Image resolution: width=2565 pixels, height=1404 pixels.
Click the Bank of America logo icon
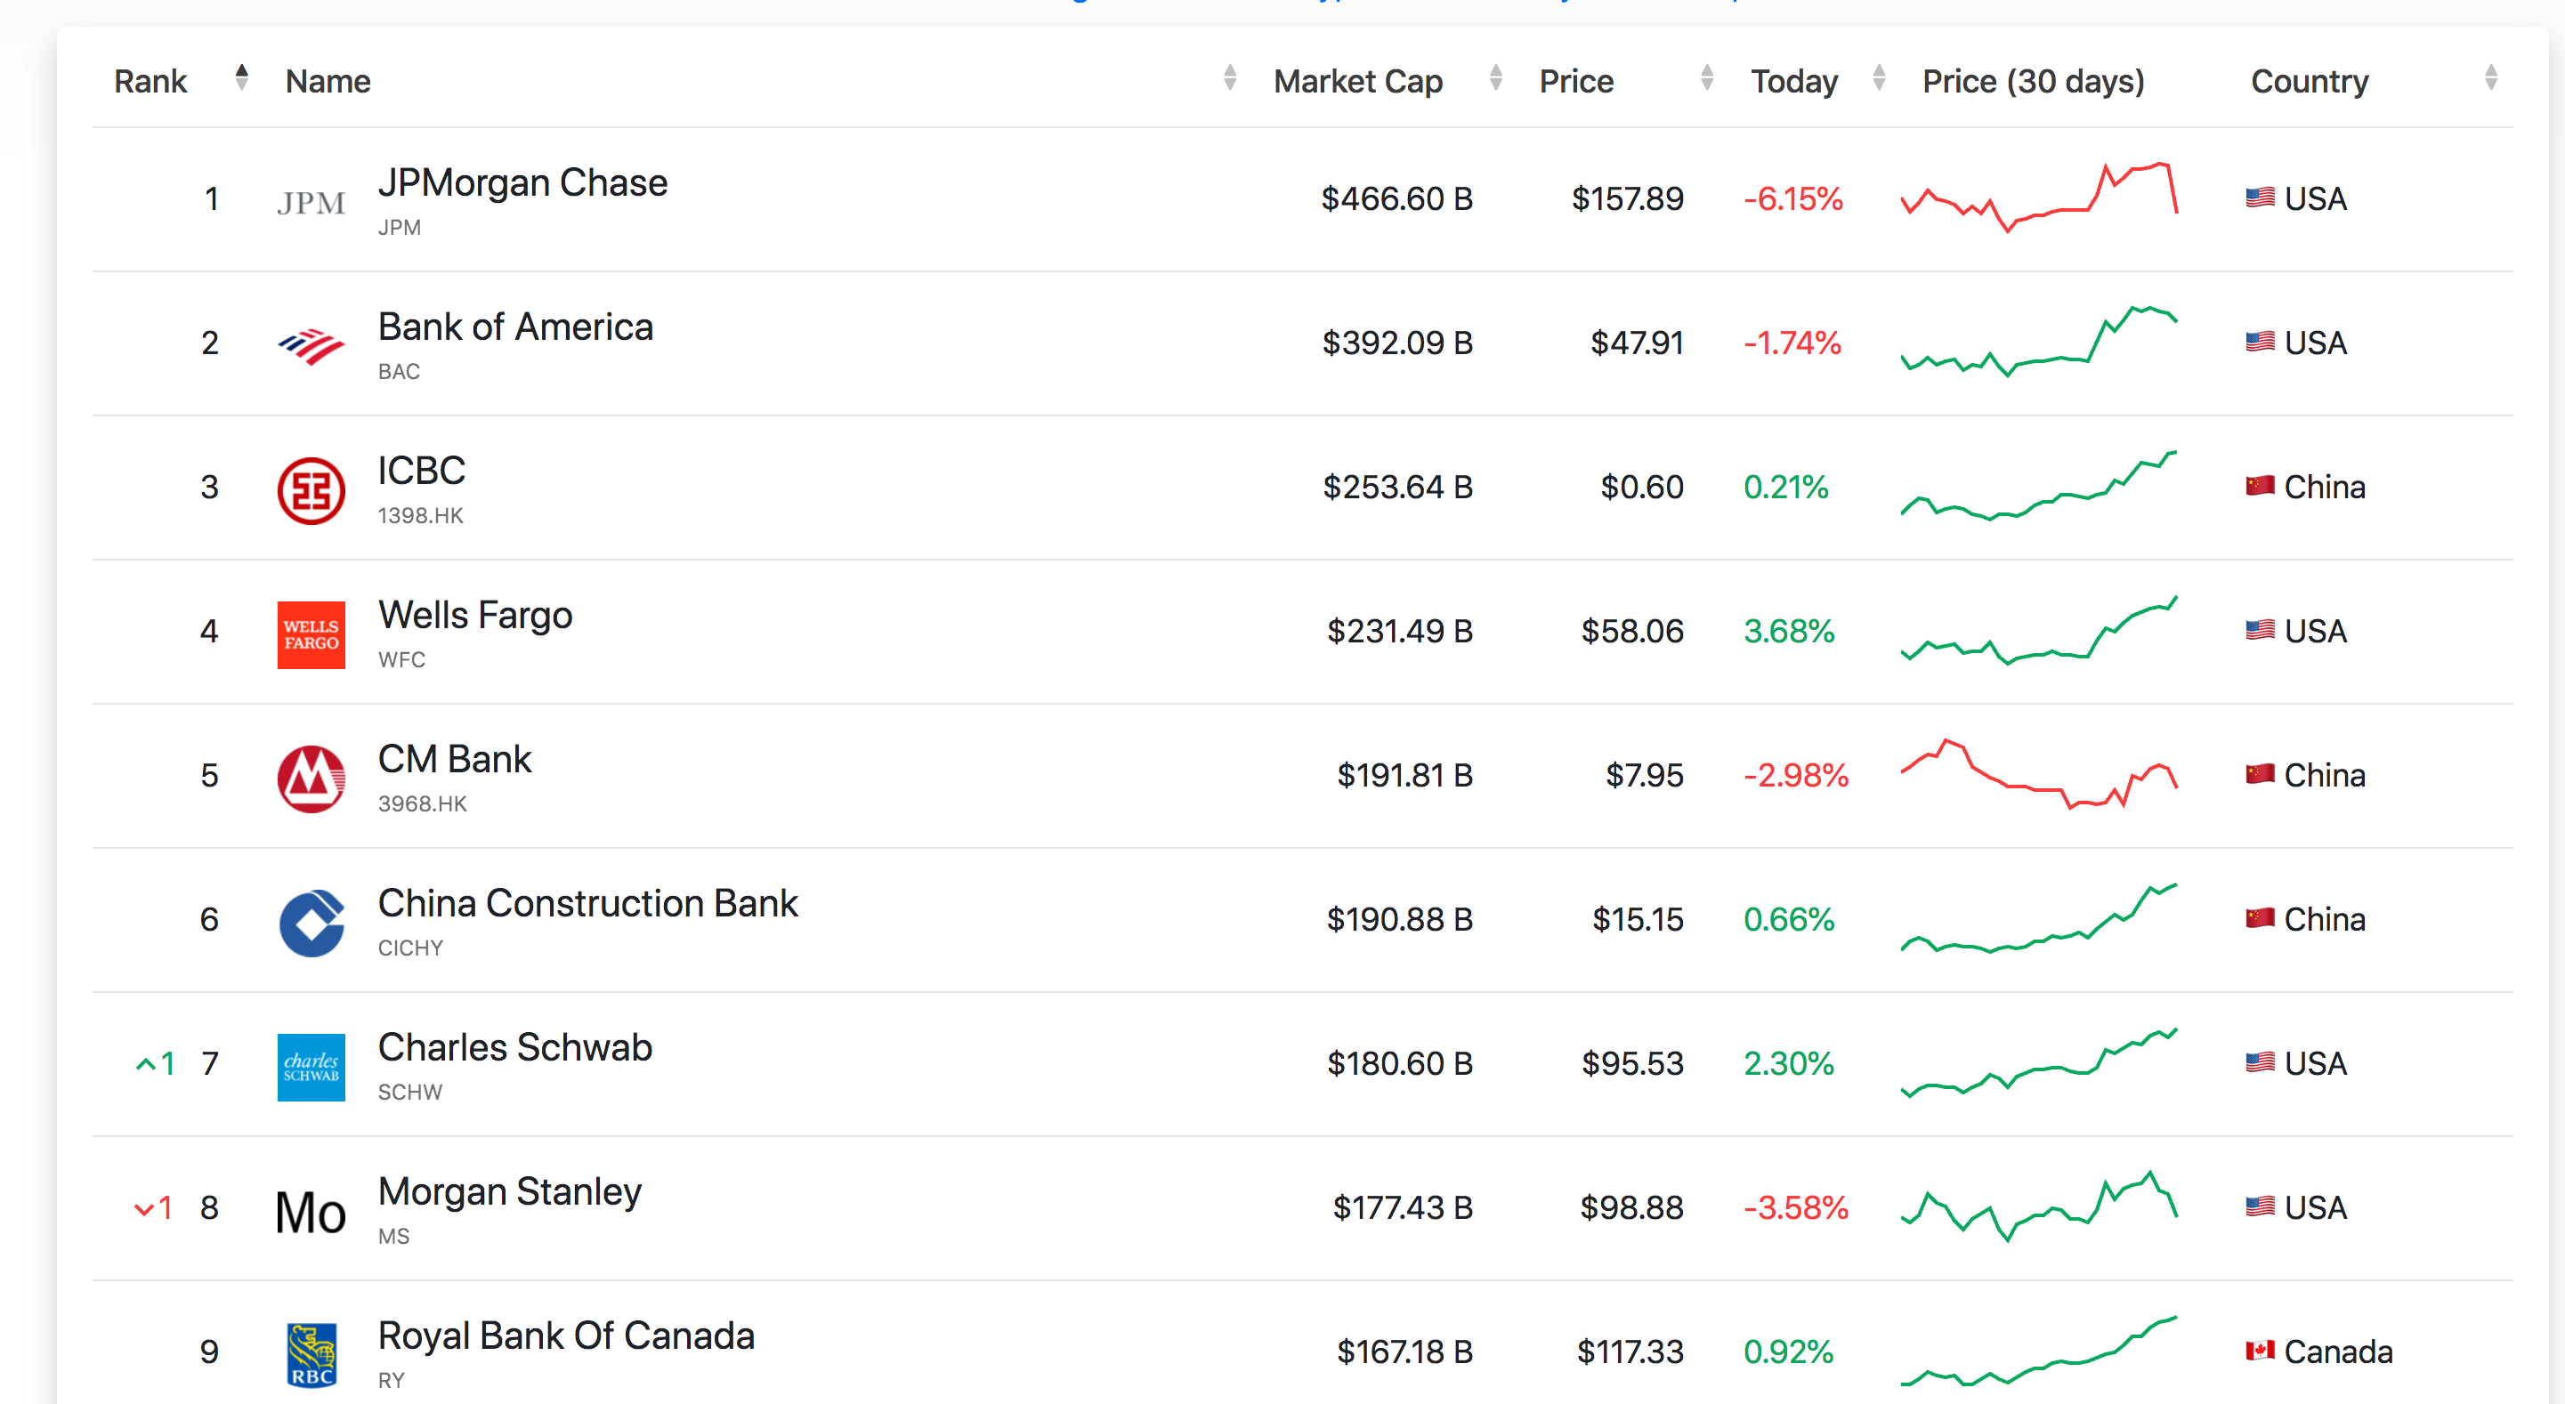pos(311,345)
